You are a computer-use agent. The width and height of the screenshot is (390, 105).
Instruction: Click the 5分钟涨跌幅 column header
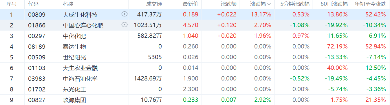[295, 4]
